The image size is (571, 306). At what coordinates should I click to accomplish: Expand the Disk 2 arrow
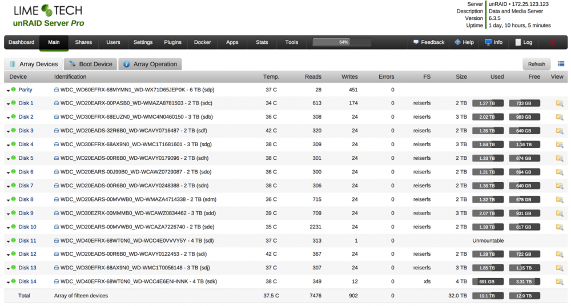click(8, 118)
